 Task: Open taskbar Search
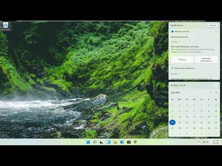point(95,142)
